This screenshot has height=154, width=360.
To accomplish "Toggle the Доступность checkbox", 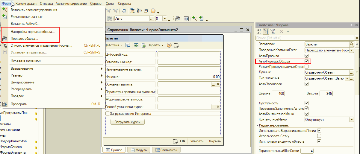I will 306,103.
